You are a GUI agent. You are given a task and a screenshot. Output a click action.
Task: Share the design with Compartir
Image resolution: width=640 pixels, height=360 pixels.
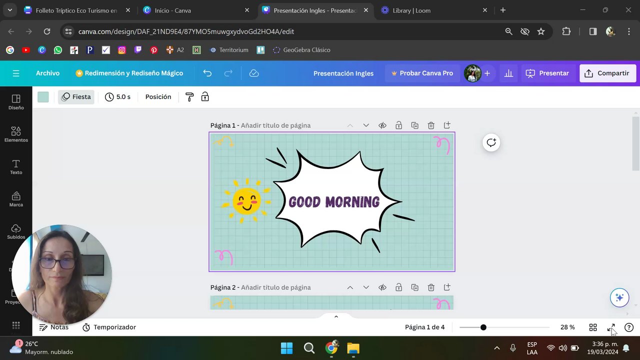coord(607,73)
